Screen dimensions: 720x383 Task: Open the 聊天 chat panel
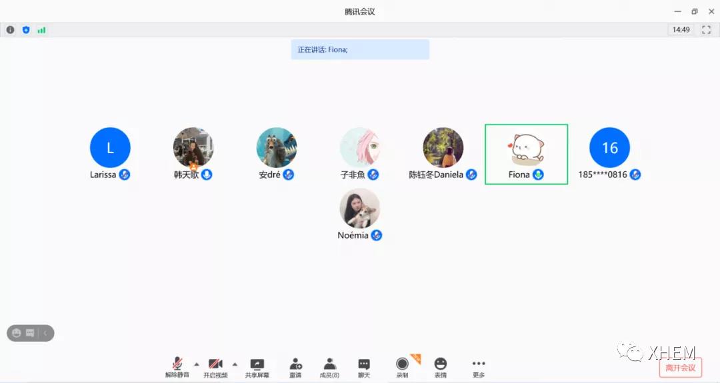click(x=364, y=366)
